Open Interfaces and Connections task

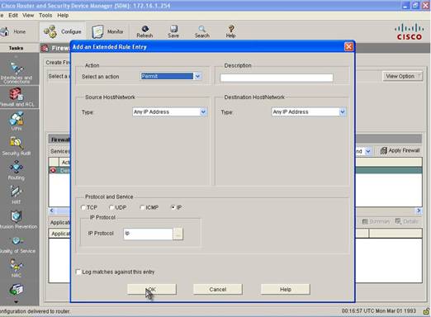click(x=17, y=72)
